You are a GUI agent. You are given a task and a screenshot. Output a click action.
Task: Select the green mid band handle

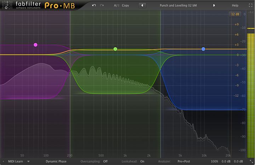[115, 49]
